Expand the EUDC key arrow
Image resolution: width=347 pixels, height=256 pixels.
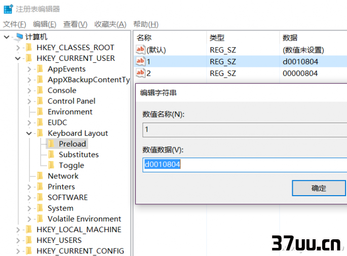[29, 123]
